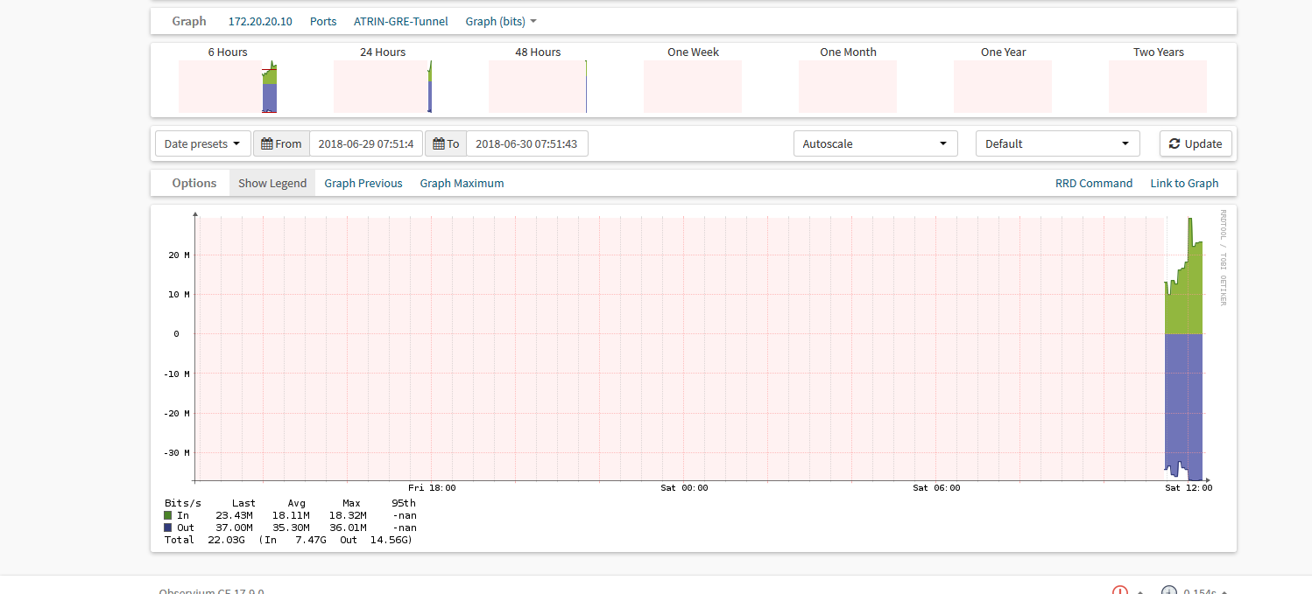Open the RRD Command link
Image resolution: width=1312 pixels, height=594 pixels.
(1094, 183)
